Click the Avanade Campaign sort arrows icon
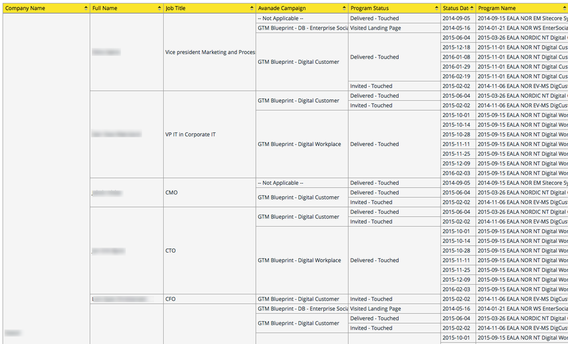 pyautogui.click(x=344, y=9)
